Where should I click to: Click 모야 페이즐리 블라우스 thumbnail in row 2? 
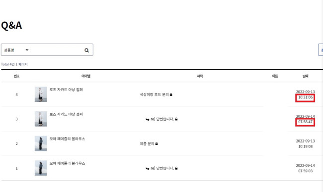click(41, 144)
